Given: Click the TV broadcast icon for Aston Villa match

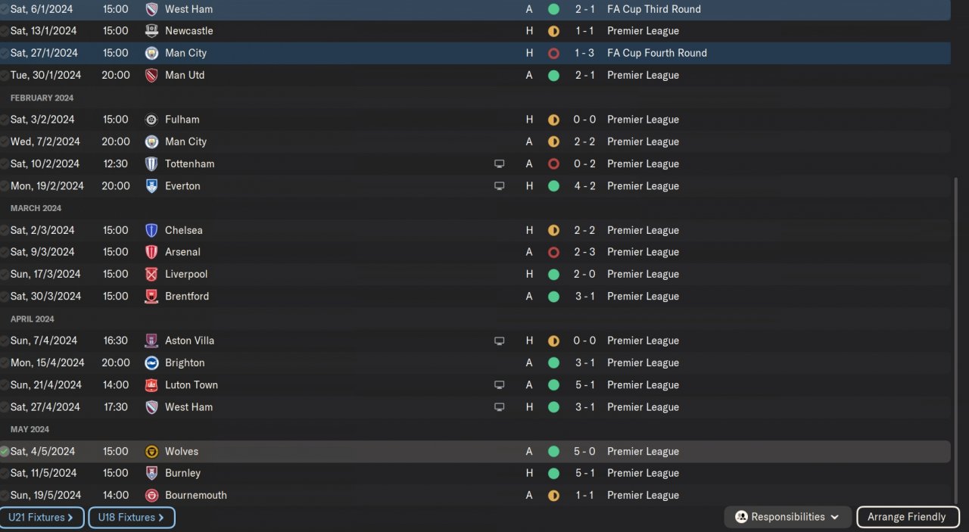Looking at the screenshot, I should coord(499,341).
